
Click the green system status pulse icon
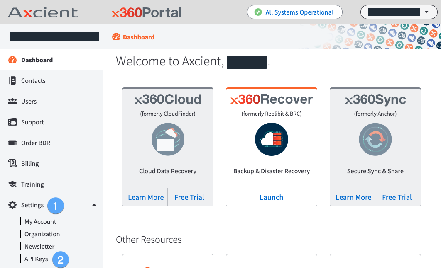[x=258, y=12]
